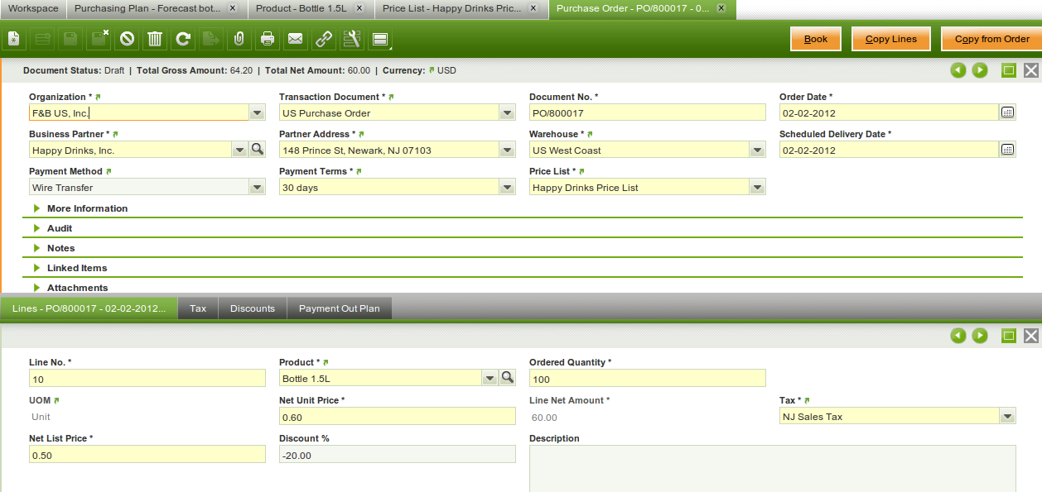Click the refresh icon in toolbar
Viewport: 1042px width, 492px height.
coord(183,39)
